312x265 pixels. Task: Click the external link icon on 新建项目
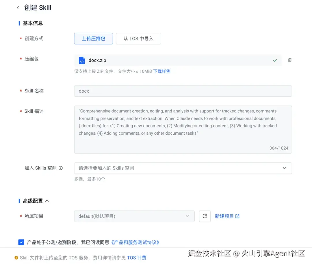pyautogui.click(x=237, y=216)
